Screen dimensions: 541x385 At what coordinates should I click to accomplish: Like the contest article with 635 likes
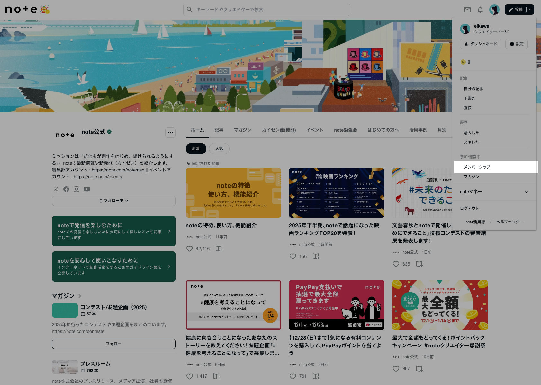[x=396, y=264]
